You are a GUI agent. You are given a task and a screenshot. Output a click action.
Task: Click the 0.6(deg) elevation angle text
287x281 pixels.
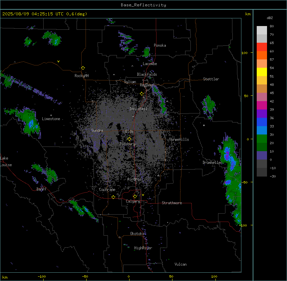77,14
